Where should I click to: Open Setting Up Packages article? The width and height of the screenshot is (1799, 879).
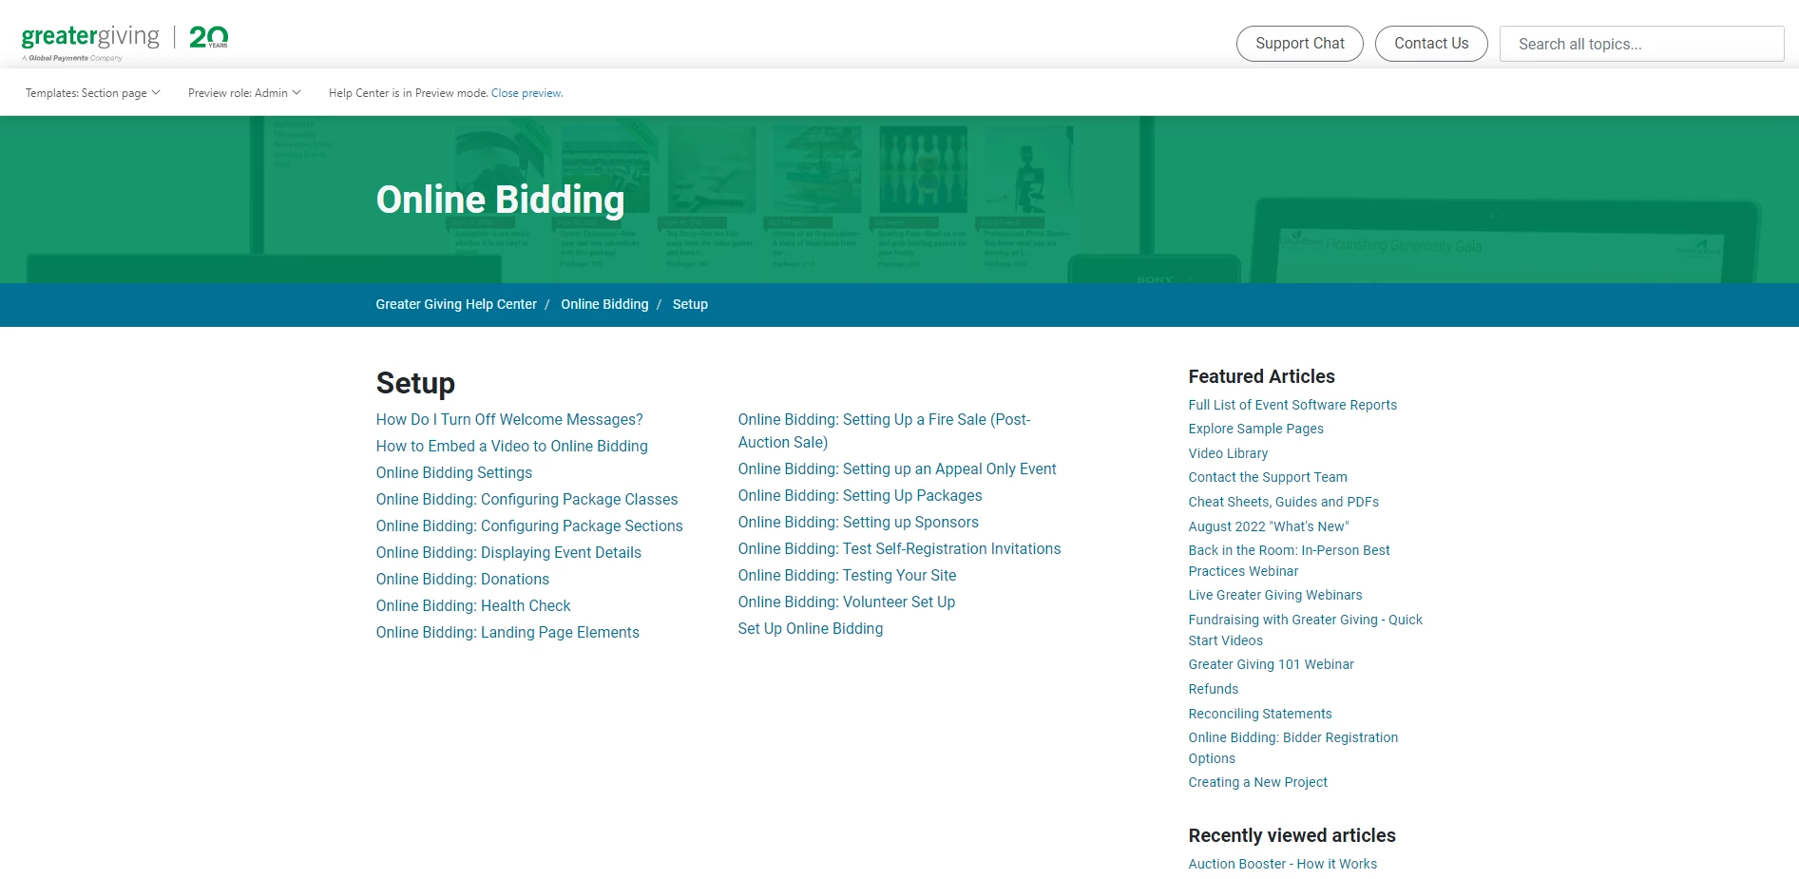pos(860,495)
